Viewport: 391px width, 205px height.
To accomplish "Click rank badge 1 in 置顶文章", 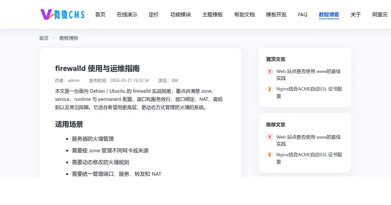I will [269, 71].
